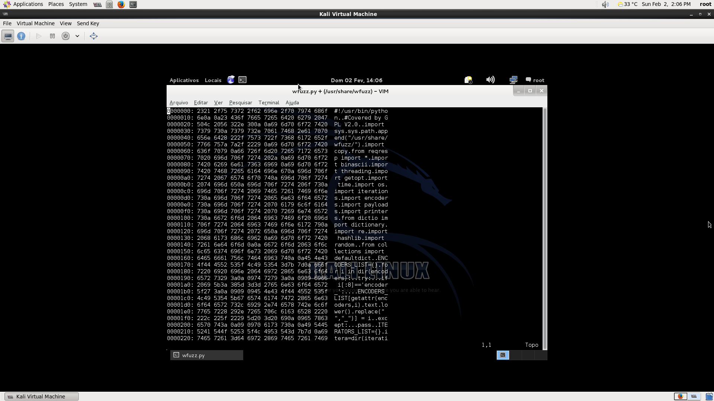Image resolution: width=714 pixels, height=401 pixels.
Task: Open the host virtual machine manager launcher
Action: [x=97, y=4]
